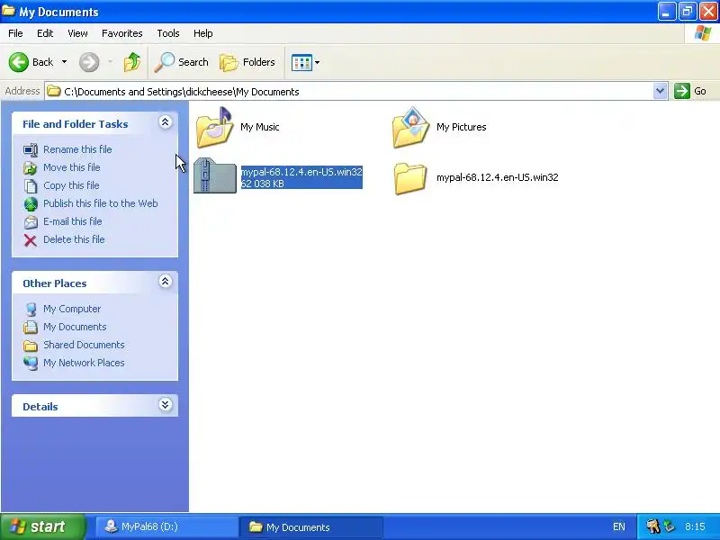This screenshot has height=540, width=720.
Task: Click the Move this file icon
Action: [31, 168]
